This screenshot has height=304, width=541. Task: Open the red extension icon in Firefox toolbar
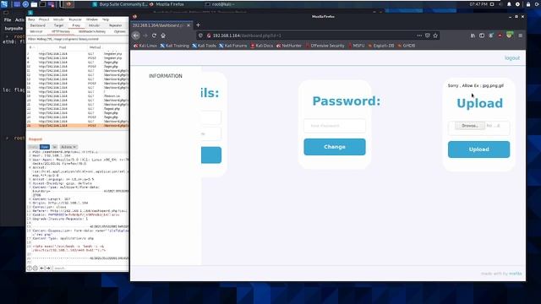click(x=500, y=35)
